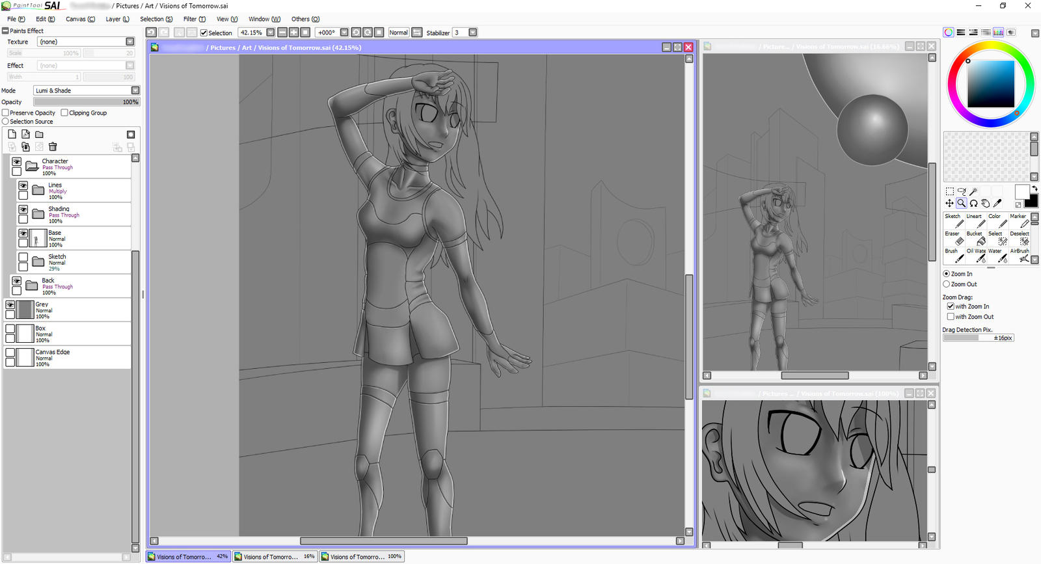This screenshot has width=1041, height=564.
Task: Create a new layer folder
Action: 39,134
